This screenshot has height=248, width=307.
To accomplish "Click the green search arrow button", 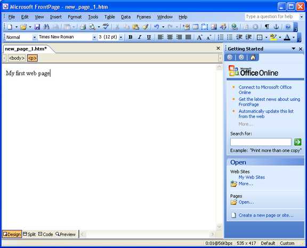I will tap(297, 142).
